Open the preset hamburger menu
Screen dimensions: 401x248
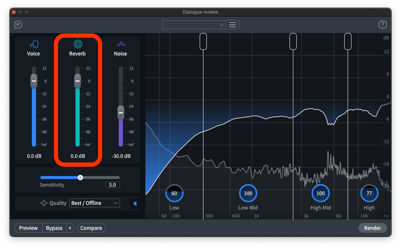232,25
